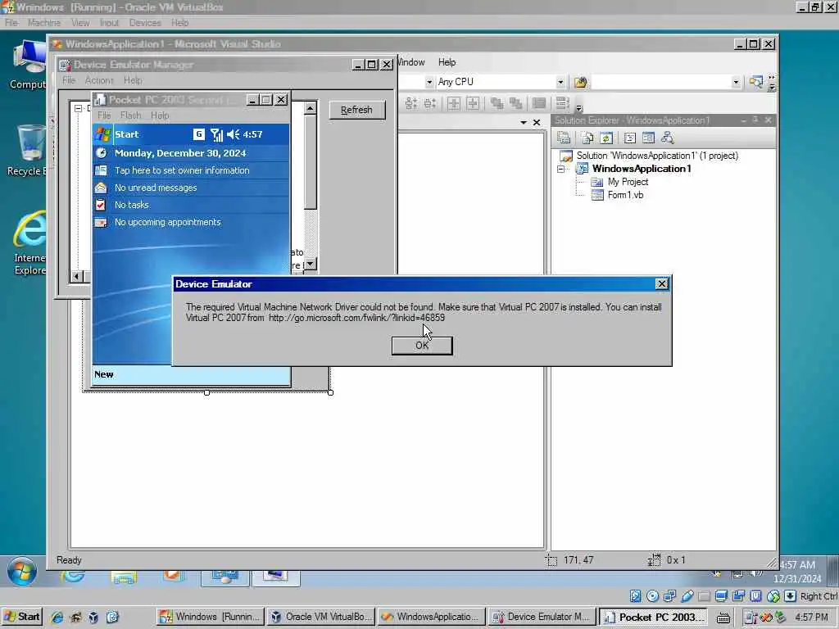Click the Pocket PC signal antenna icon
This screenshot has width=839, height=629.
(x=216, y=134)
